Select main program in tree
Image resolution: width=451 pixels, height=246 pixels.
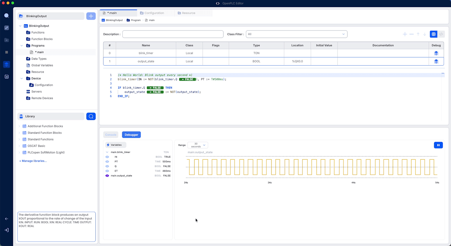point(39,52)
